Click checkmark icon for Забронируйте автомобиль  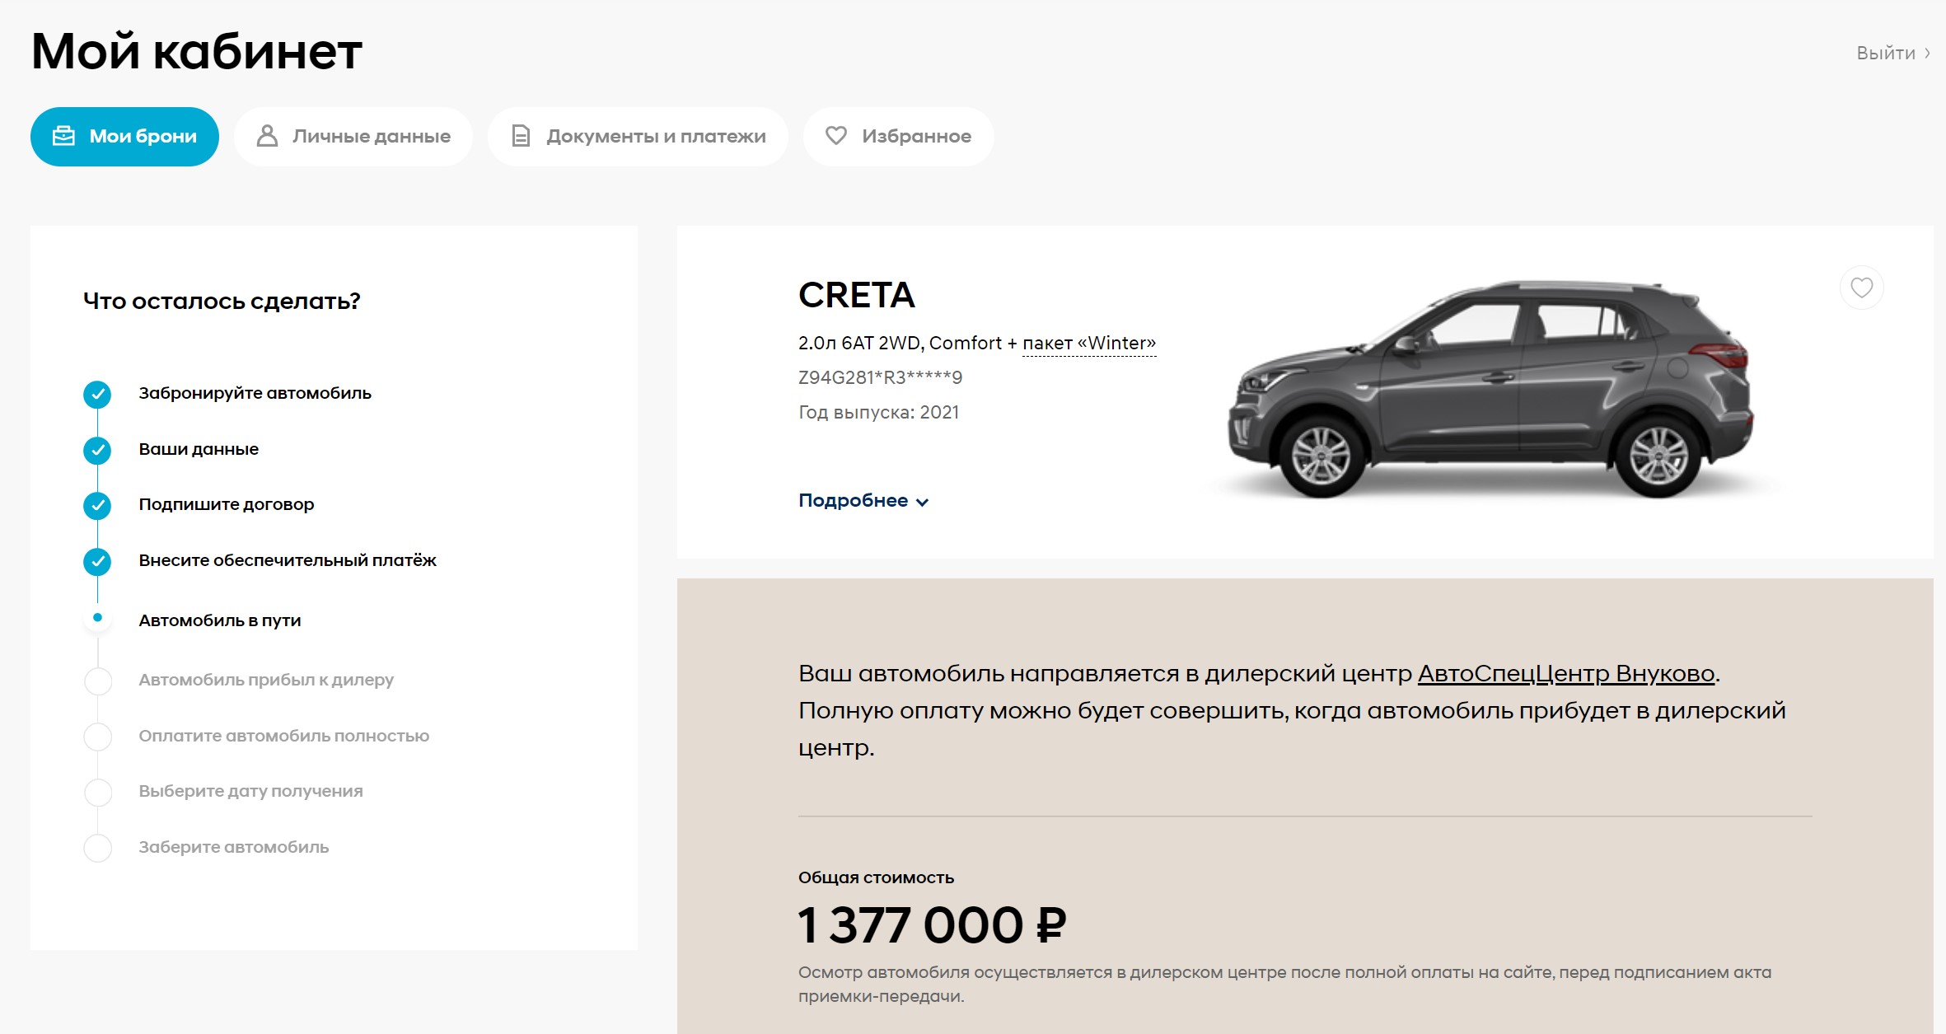point(97,395)
